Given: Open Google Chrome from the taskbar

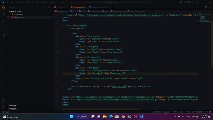Looking at the screenshot, I should (x=123, y=117).
